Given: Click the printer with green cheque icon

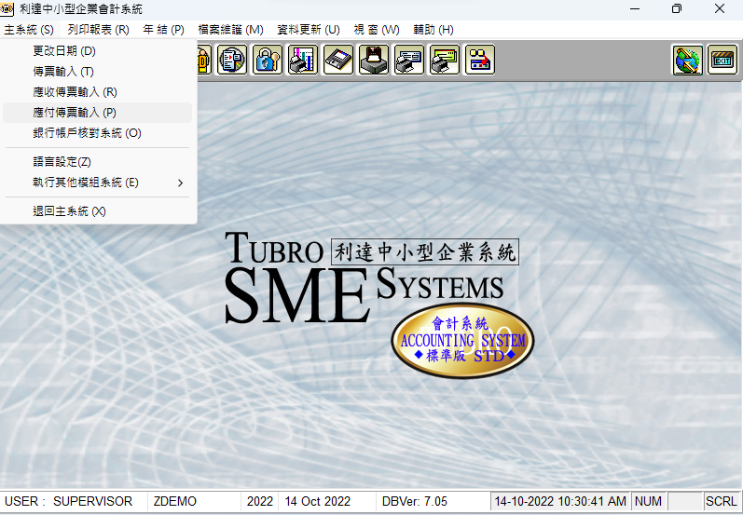Looking at the screenshot, I should (445, 60).
